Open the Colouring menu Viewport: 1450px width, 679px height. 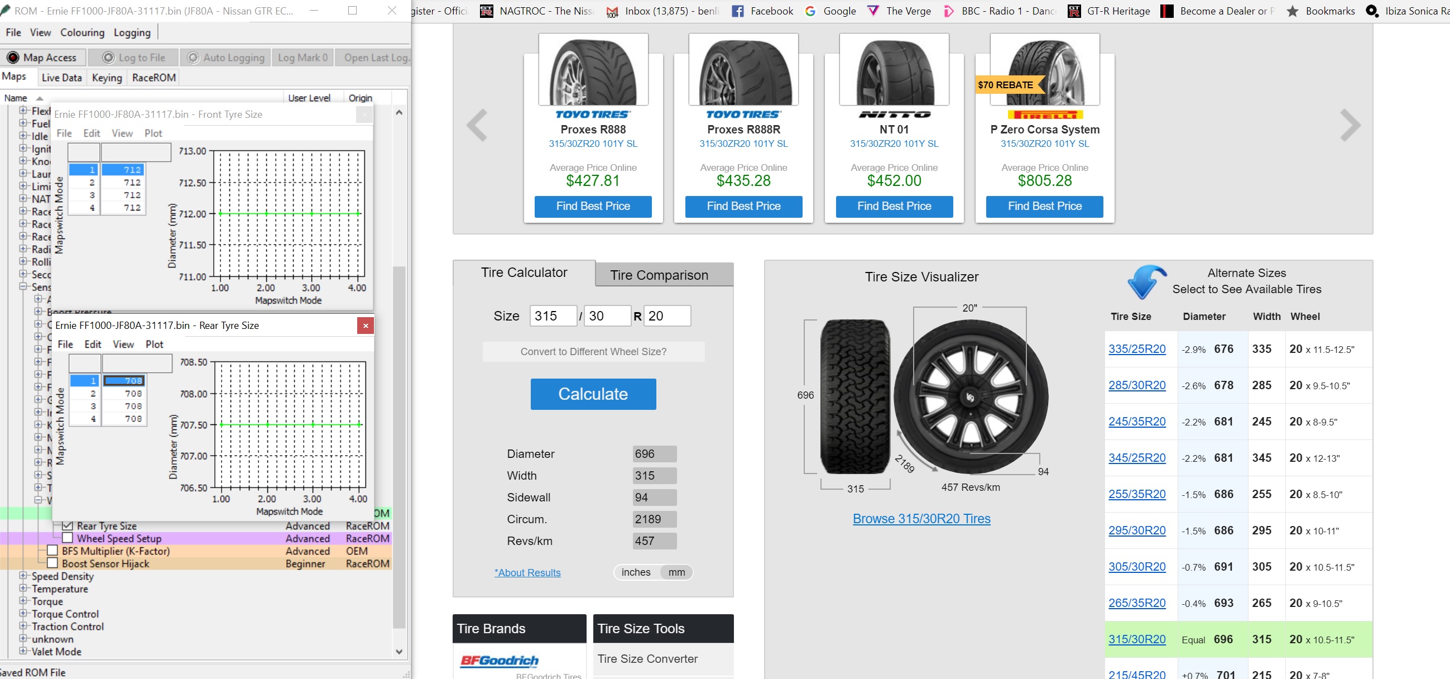coord(82,32)
